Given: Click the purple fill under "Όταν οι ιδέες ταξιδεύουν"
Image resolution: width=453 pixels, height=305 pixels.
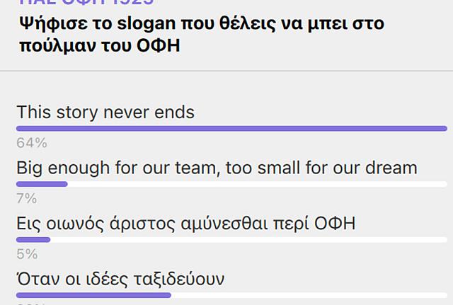Looking at the screenshot, I should (93, 294).
